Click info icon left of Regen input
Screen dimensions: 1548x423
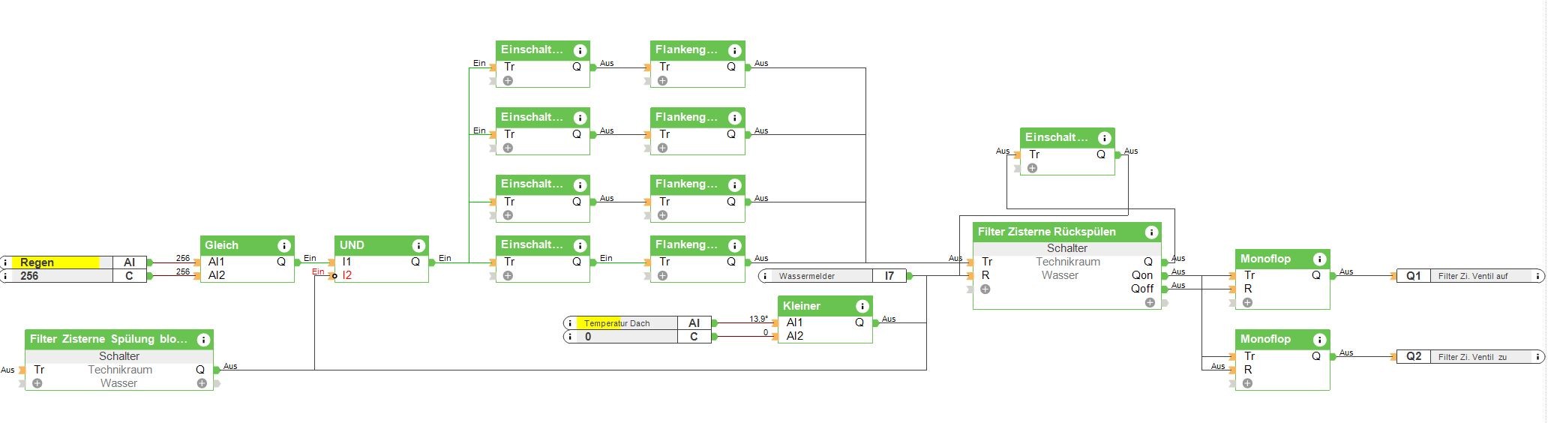pyautogui.click(x=6, y=262)
